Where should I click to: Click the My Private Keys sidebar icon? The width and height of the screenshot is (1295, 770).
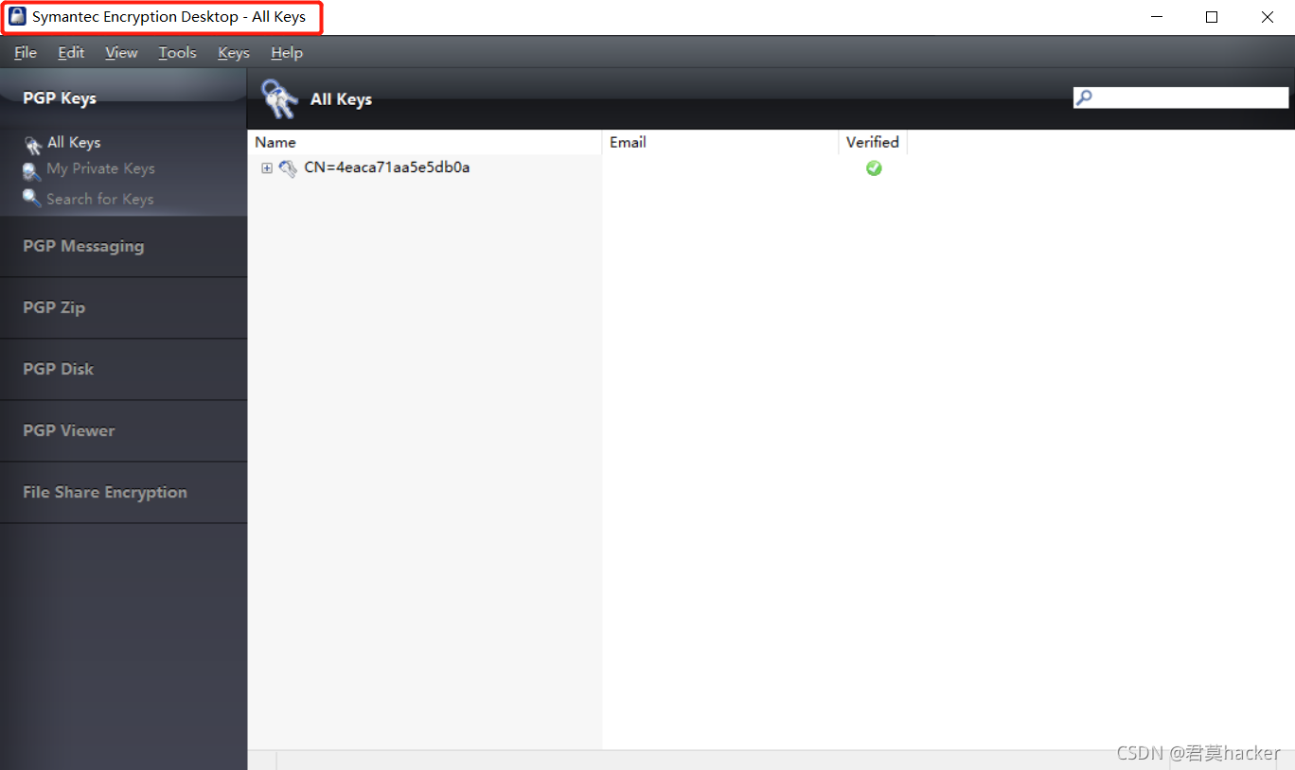click(x=31, y=172)
